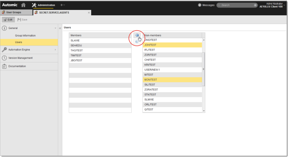Select member TIM/TEST
This screenshot has height=158, width=289.
[100, 55]
